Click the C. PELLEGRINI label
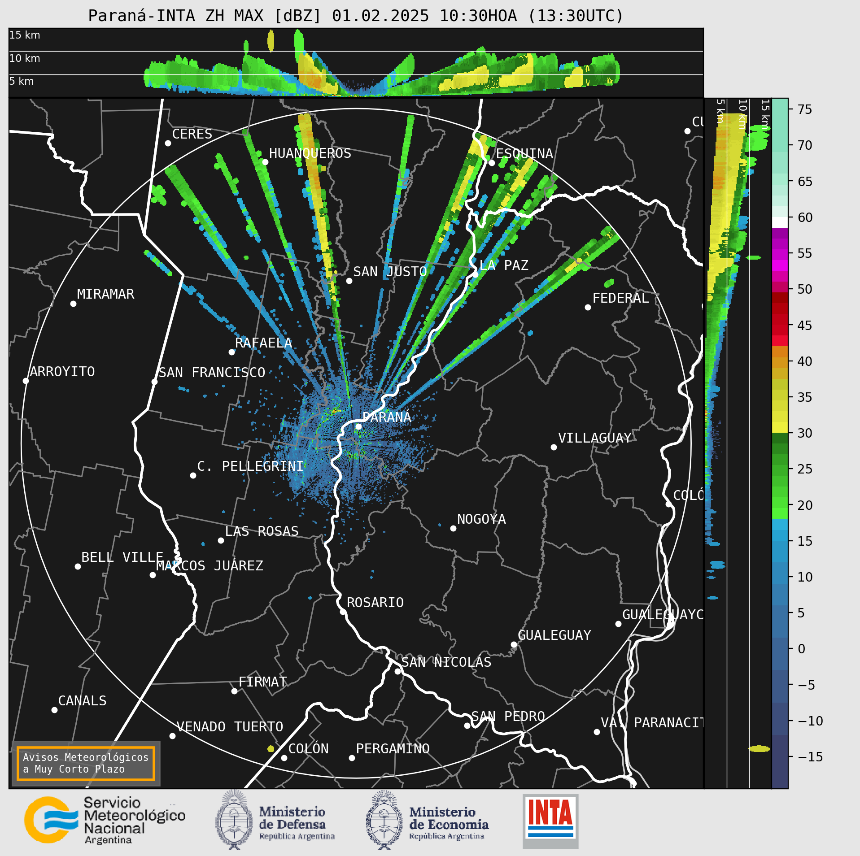860x856 pixels. pyautogui.click(x=250, y=466)
